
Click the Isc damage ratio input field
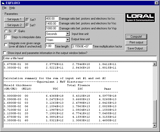click(52, 19)
